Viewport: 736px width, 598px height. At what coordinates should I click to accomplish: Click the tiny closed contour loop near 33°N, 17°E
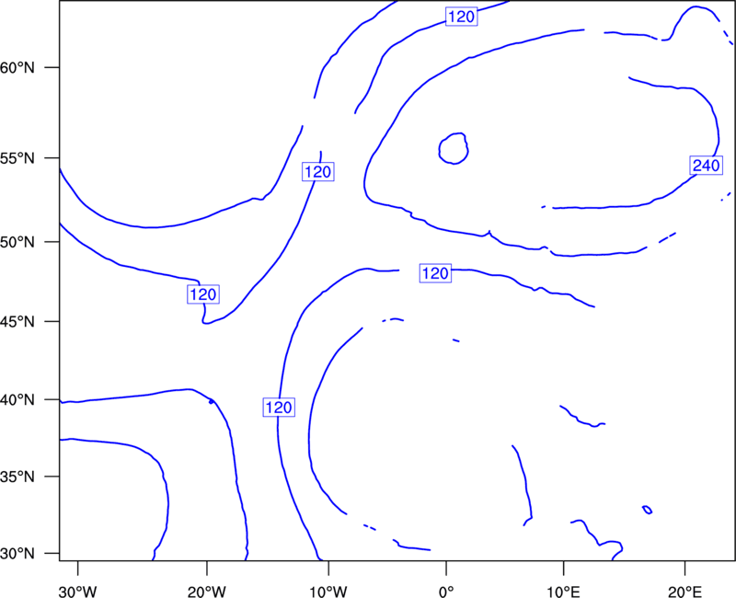[648, 510]
